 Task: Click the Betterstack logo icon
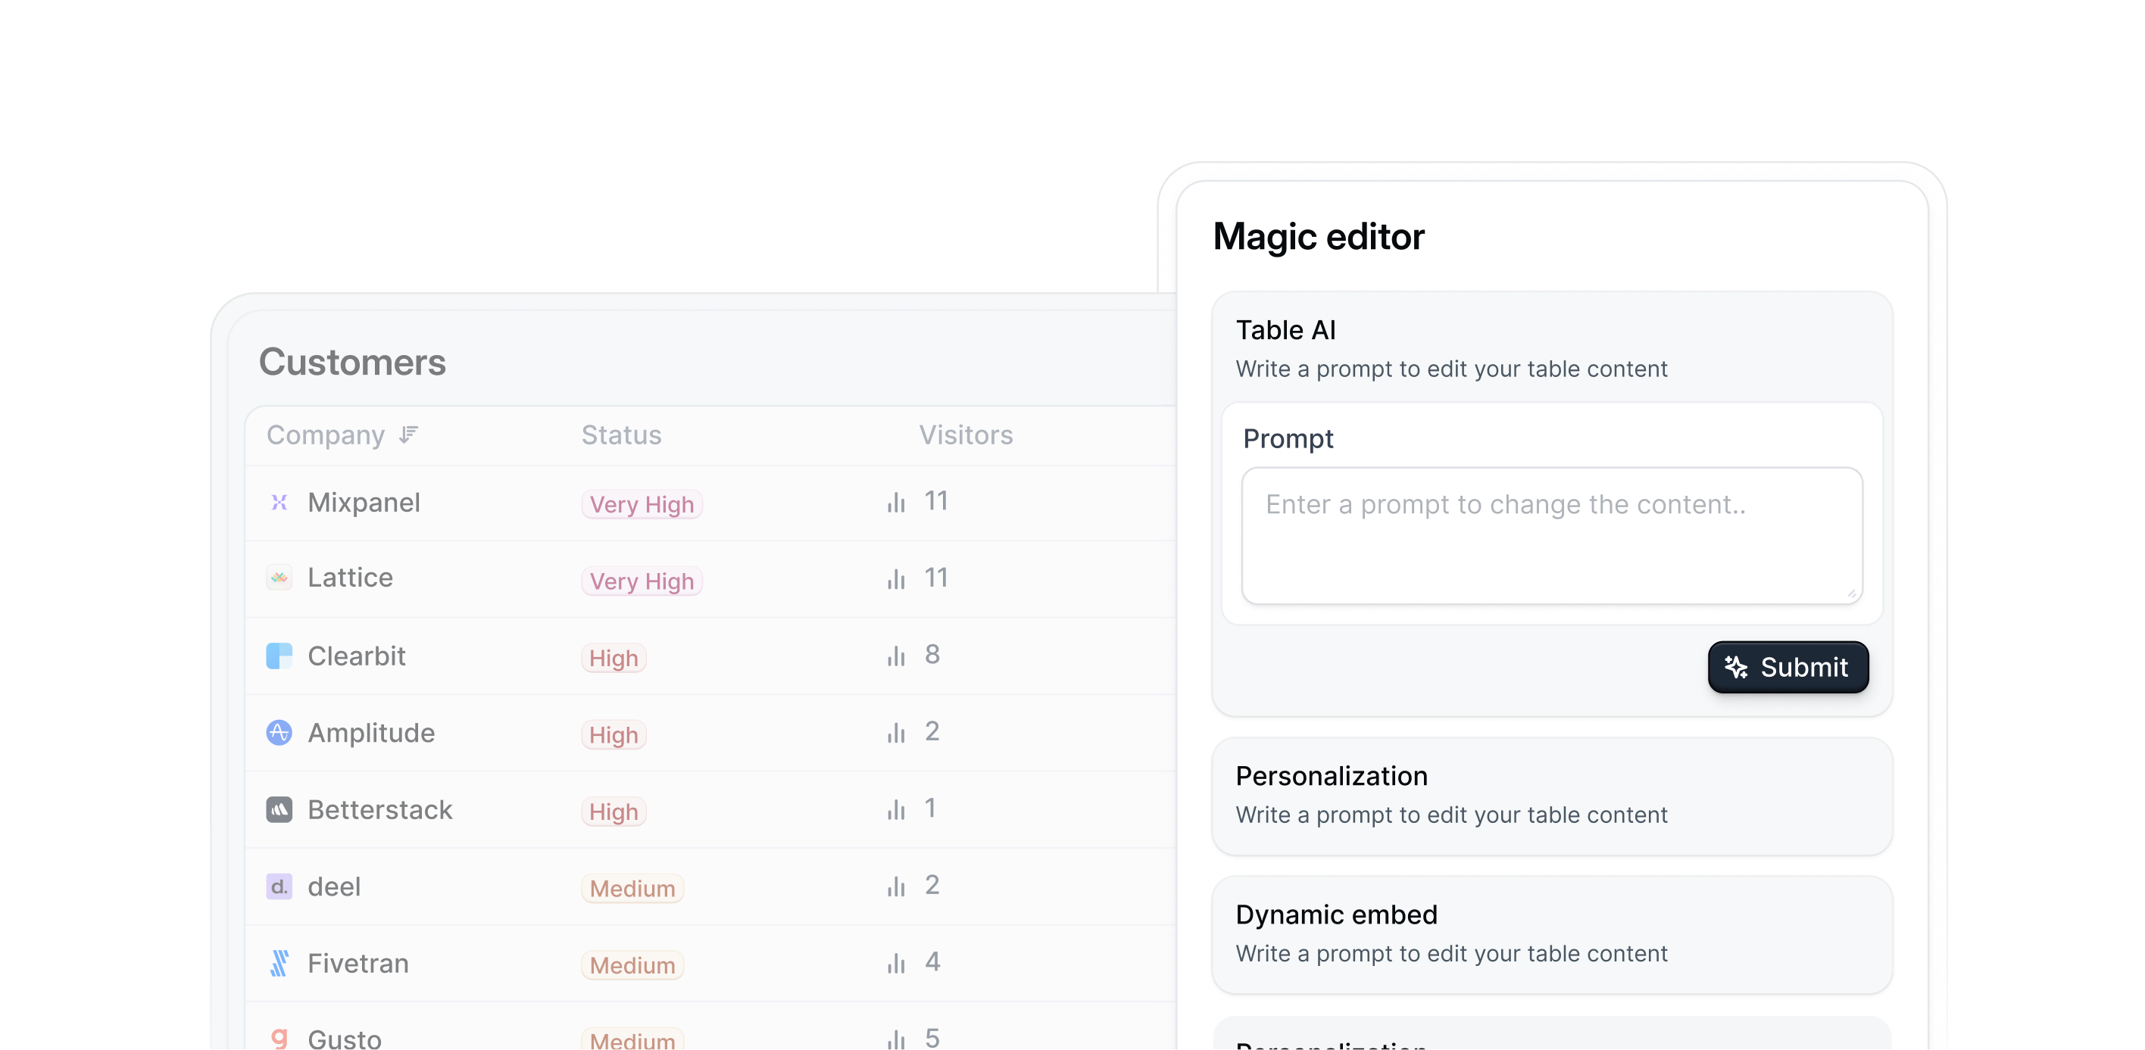279,809
